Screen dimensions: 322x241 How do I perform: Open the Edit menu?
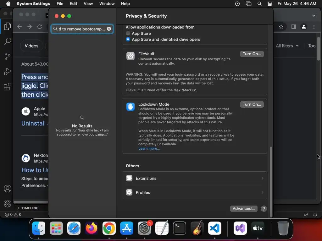(x=73, y=4)
